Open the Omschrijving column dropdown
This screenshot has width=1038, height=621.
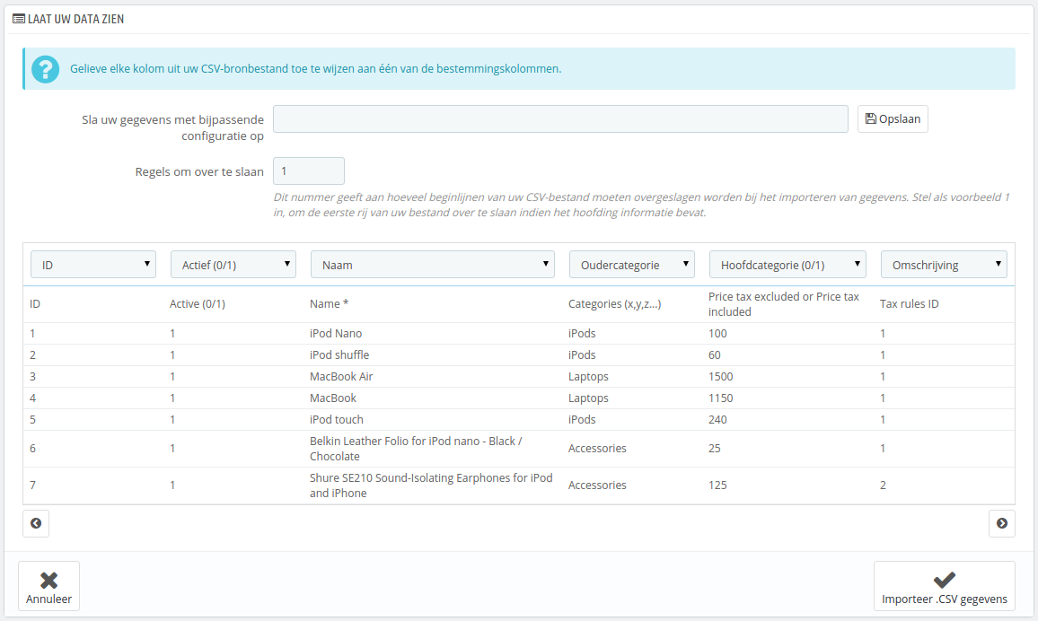pos(944,265)
